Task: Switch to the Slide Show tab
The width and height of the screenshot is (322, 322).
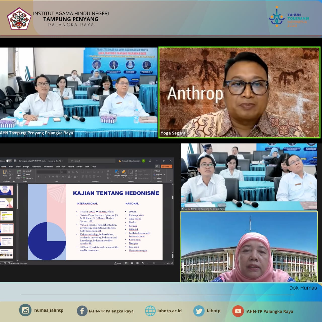Action: point(60,167)
